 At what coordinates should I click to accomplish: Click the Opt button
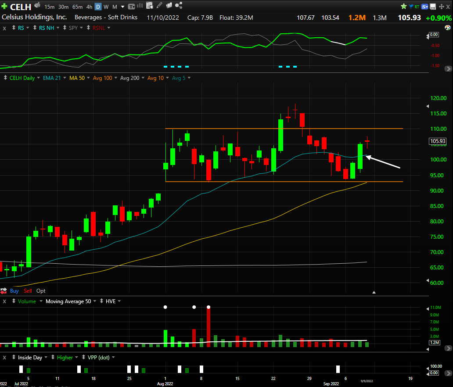41,291
